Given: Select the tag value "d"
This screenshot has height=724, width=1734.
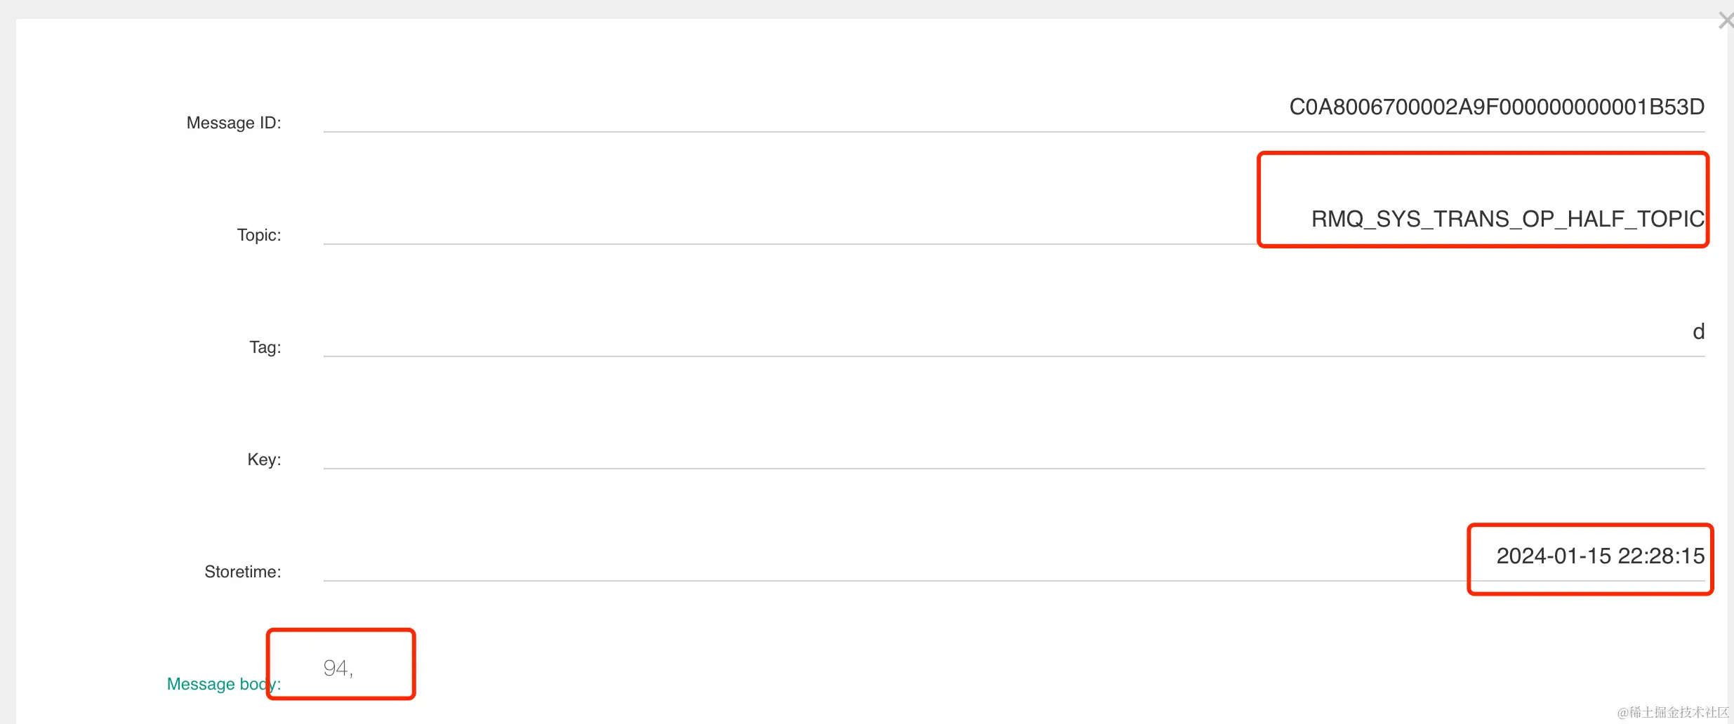Looking at the screenshot, I should (1698, 332).
